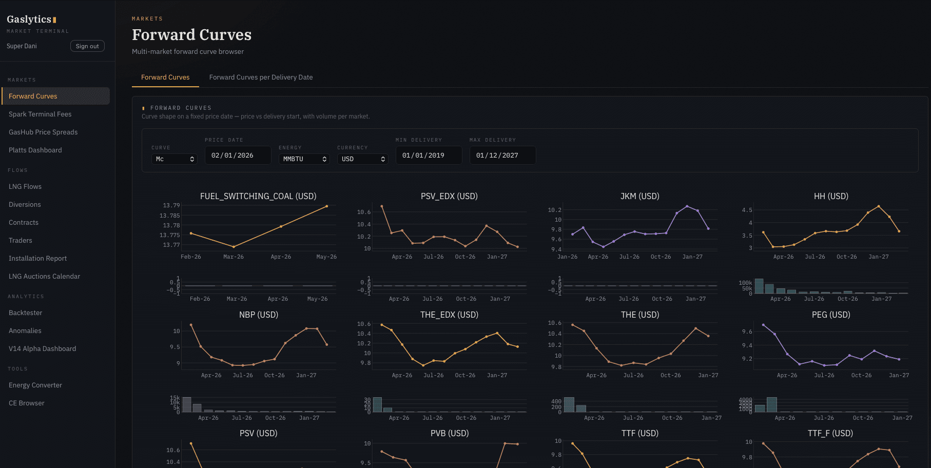The width and height of the screenshot is (931, 468).
Task: Edit the Min Delivery date field
Action: point(429,155)
